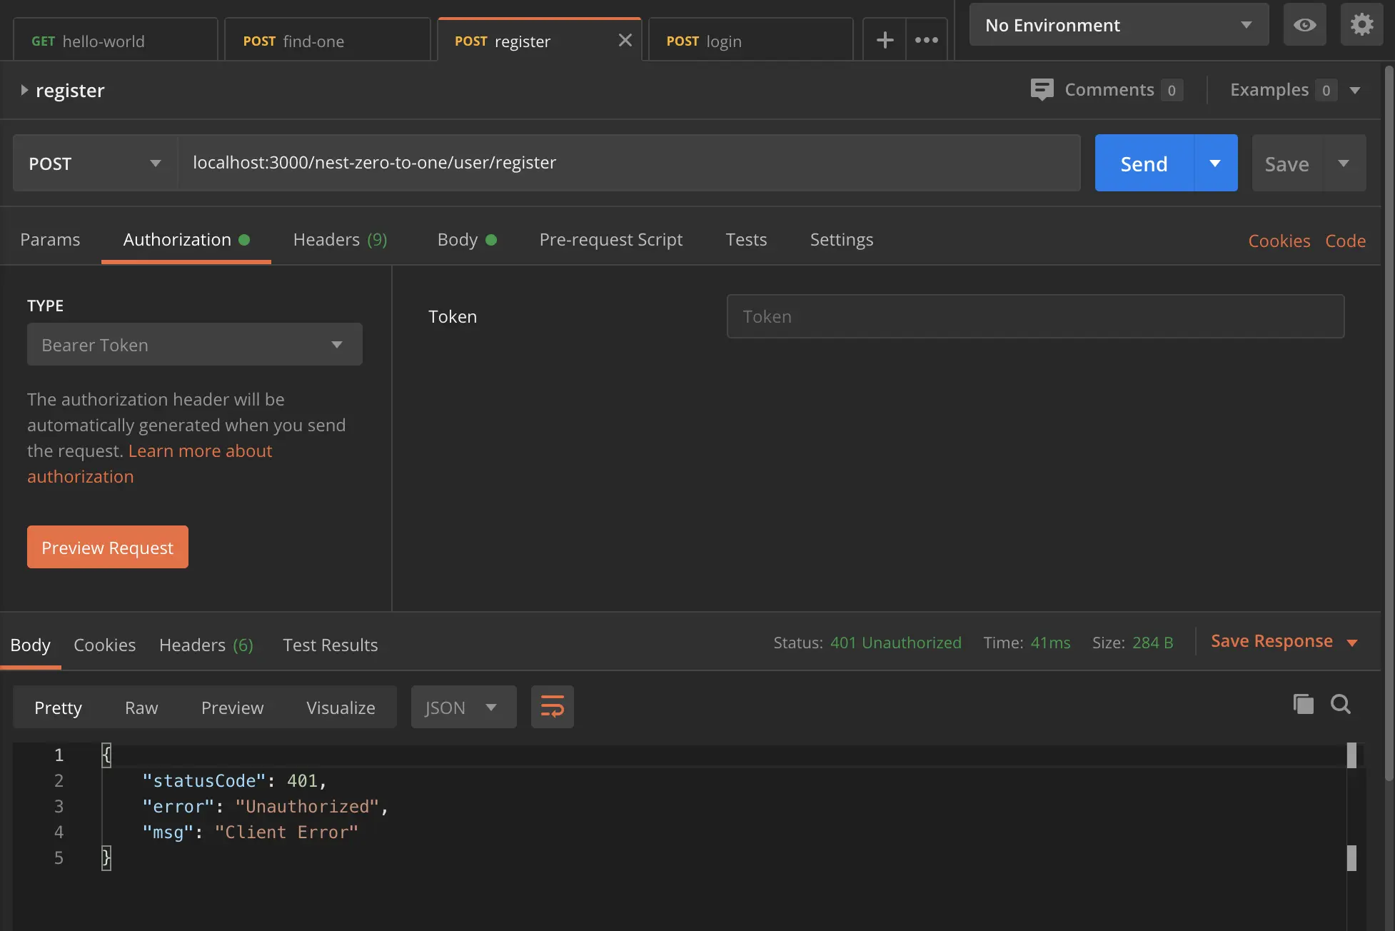Click the environment quick look eye icon
The height and width of the screenshot is (931, 1395).
(x=1304, y=25)
